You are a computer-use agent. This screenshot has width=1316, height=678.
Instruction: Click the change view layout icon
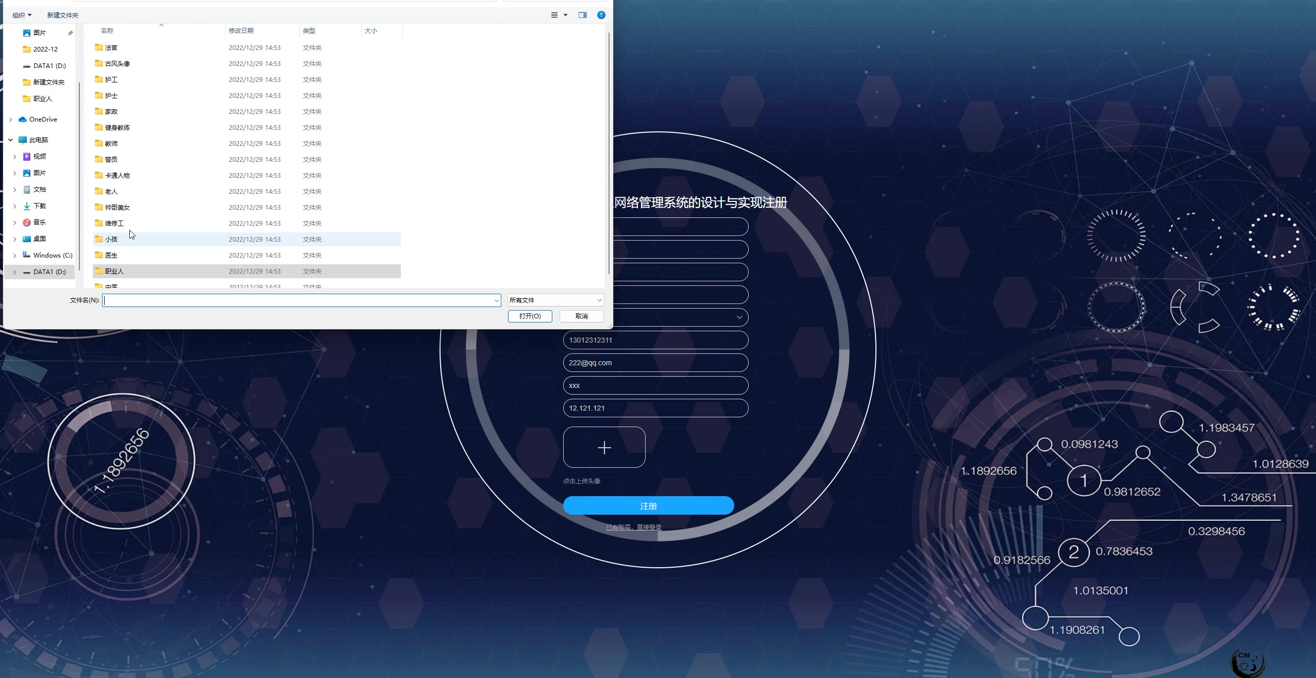tap(554, 15)
